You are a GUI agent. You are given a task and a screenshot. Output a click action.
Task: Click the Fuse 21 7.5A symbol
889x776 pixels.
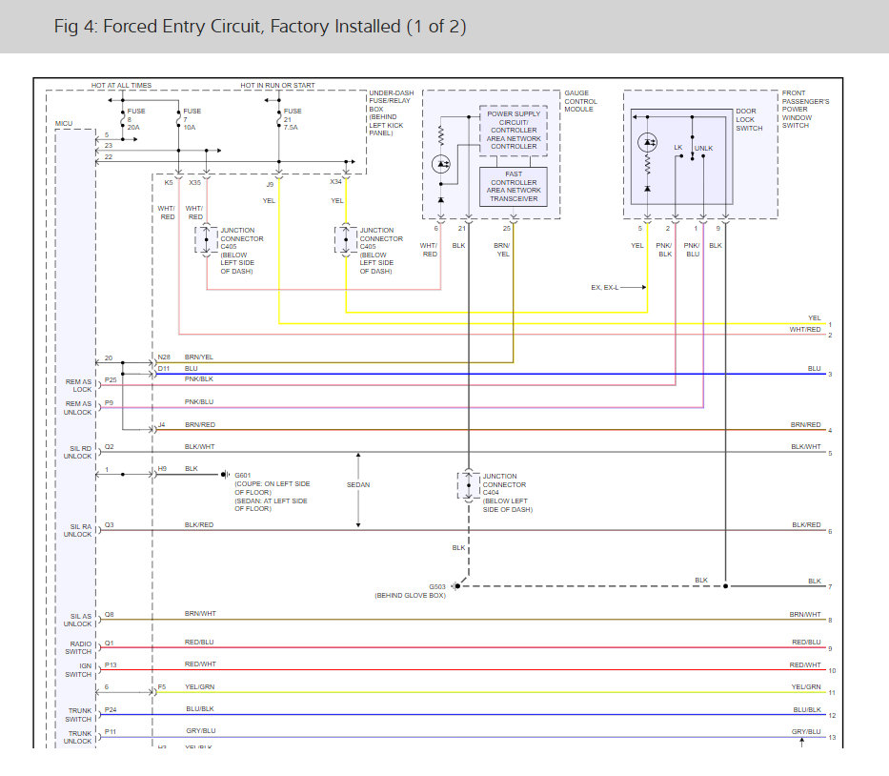(x=277, y=119)
